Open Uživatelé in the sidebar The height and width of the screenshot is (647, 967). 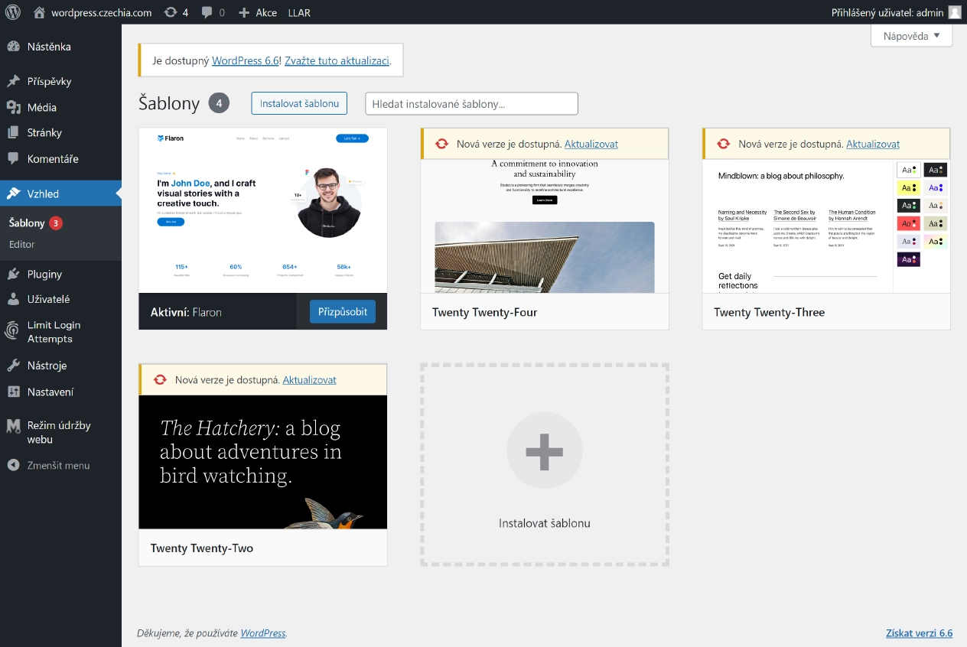(48, 299)
